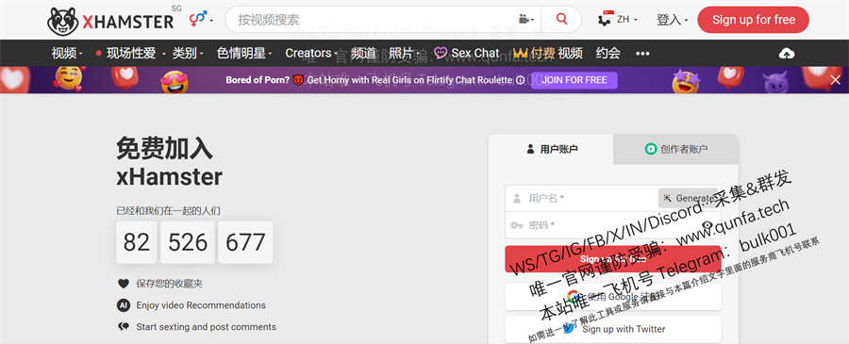
Task: Click the xHamster logo
Action: click(x=110, y=21)
